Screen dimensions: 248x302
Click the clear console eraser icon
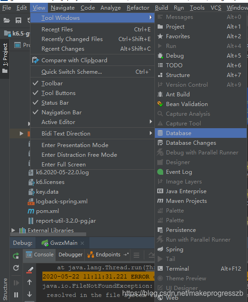[30, 270]
